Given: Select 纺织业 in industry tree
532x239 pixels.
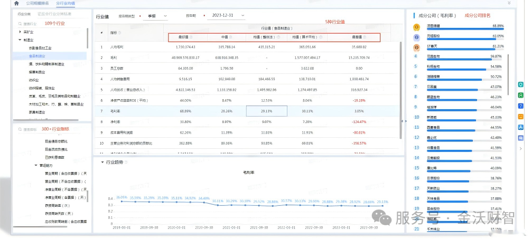Looking at the screenshot, I should [x=34, y=80].
